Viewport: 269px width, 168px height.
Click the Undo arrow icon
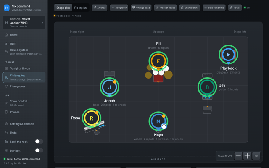[6, 133]
